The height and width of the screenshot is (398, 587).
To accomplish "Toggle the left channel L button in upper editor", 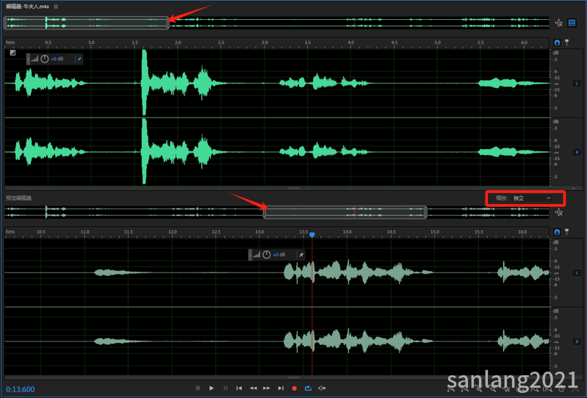I will pos(577,84).
